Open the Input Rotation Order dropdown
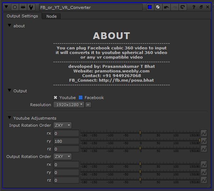Viewport: 214px width, 191px height. [62, 125]
